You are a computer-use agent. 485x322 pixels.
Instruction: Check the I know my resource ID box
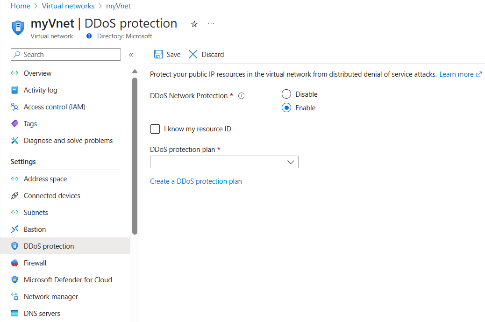pos(155,129)
